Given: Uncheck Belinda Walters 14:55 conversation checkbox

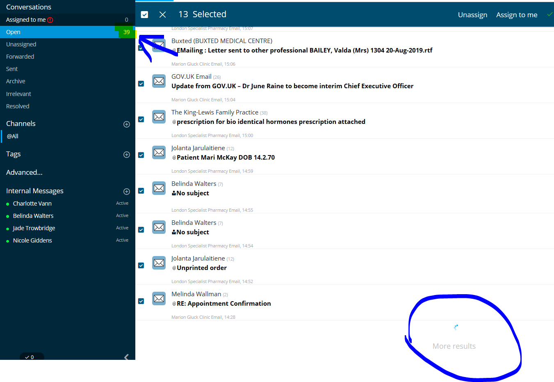Looking at the screenshot, I should point(141,191).
